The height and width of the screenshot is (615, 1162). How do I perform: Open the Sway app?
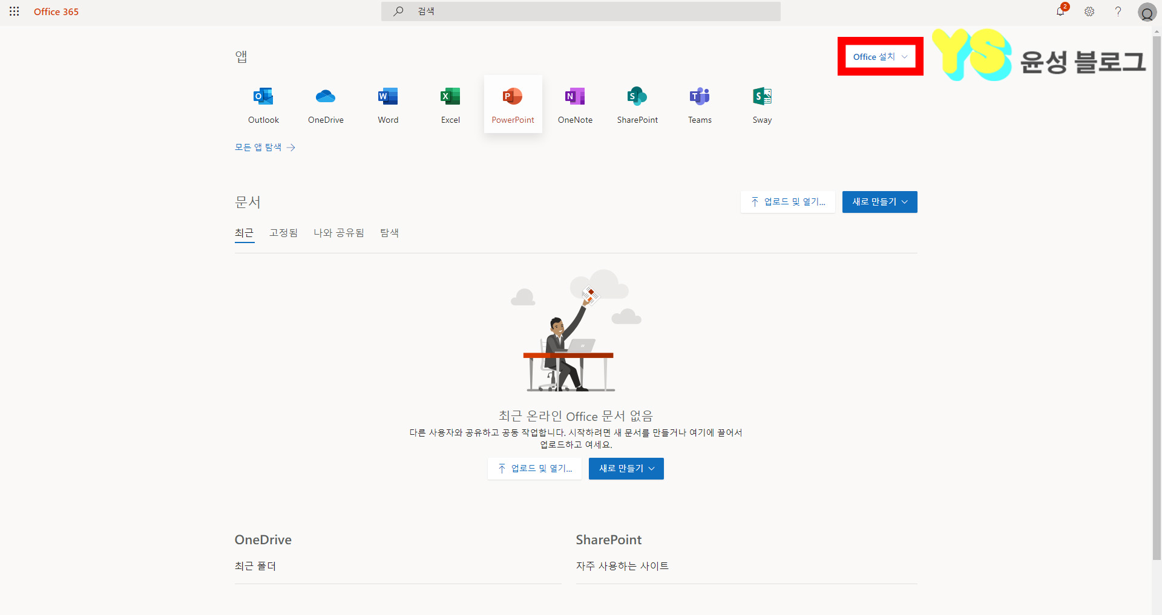click(x=763, y=104)
